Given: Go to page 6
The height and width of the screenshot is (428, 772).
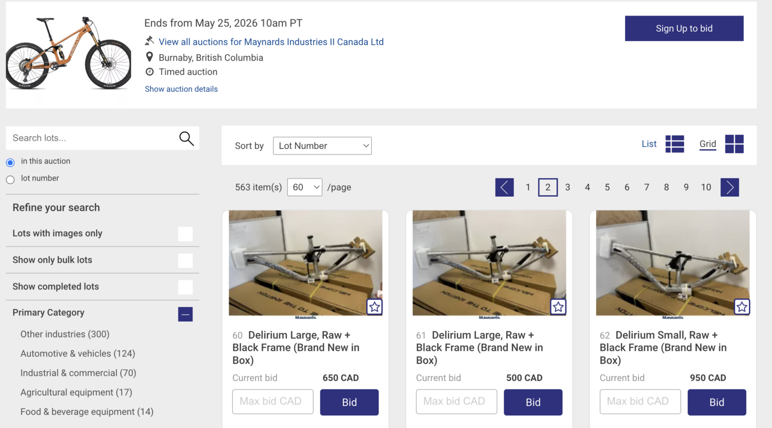Looking at the screenshot, I should pos(627,187).
